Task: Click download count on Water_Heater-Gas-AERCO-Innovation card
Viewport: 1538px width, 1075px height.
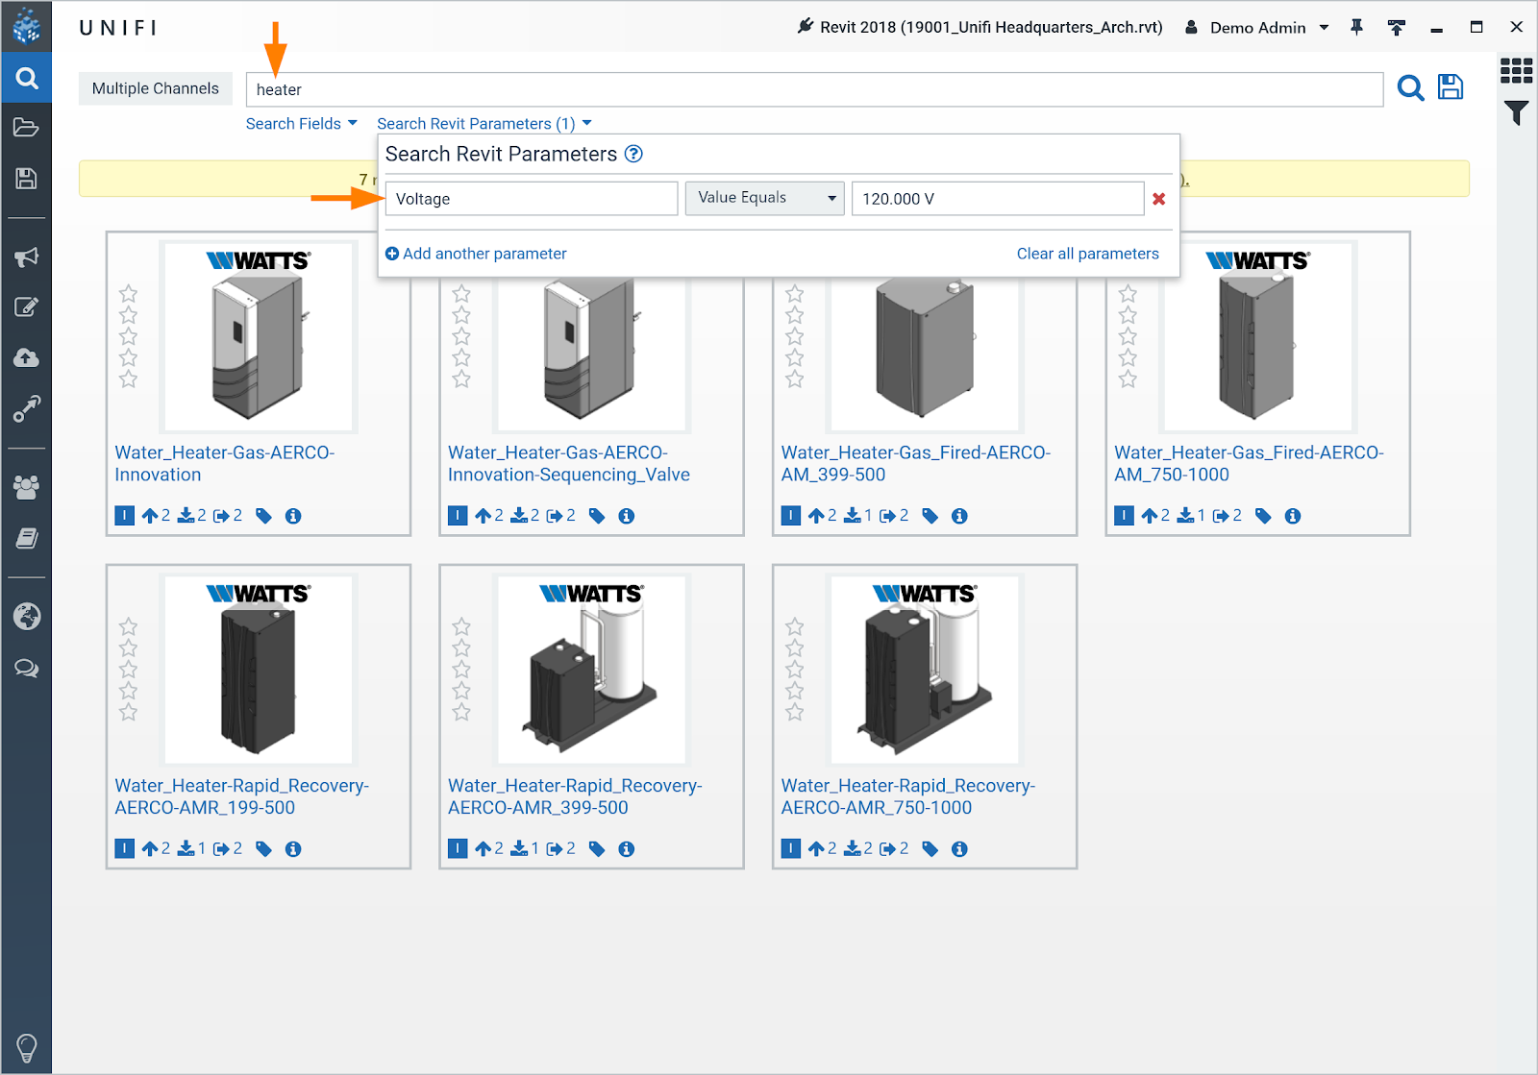Action: click(x=192, y=516)
